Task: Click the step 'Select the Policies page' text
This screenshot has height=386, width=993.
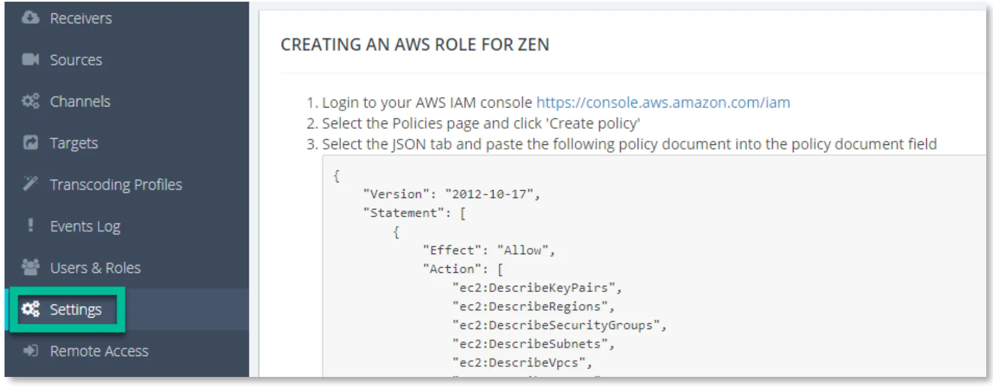Action: click(481, 123)
